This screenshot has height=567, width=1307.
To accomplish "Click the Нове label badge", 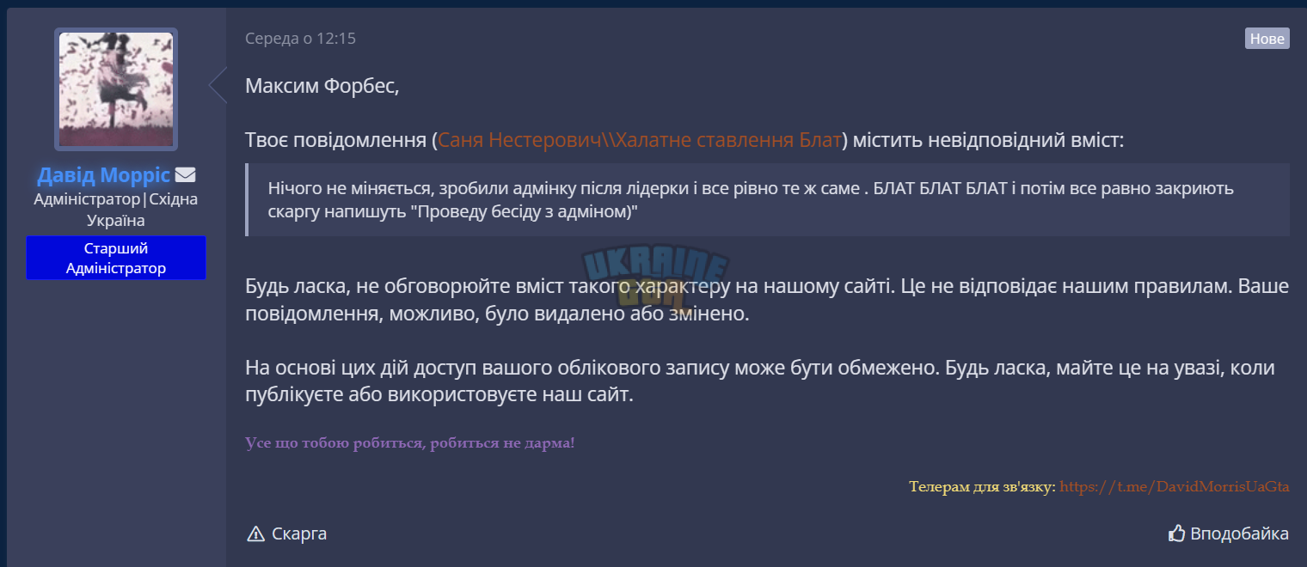I will [1267, 39].
